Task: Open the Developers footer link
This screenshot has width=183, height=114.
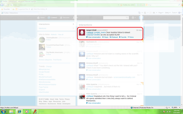Action: point(66,104)
